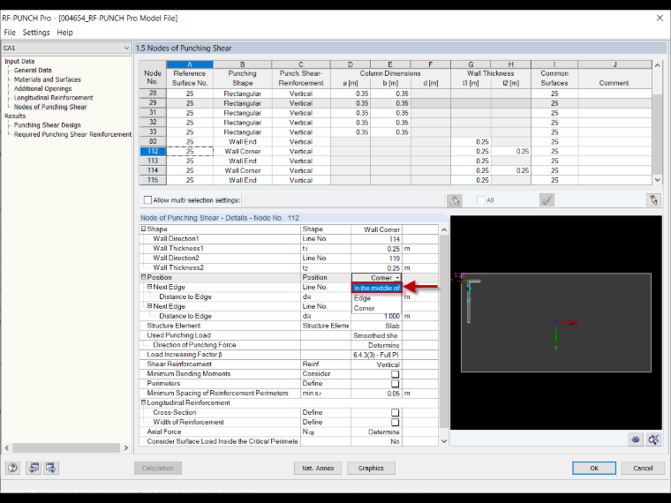This screenshot has height=503, width=671.
Task: Click Axial Force Determine value
Action: (x=376, y=432)
